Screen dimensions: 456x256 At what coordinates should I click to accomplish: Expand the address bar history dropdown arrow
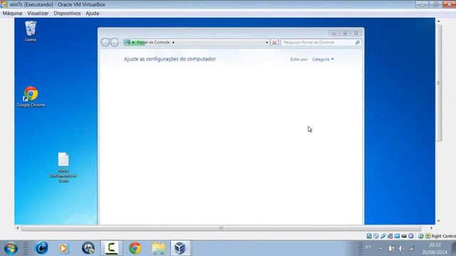[x=266, y=43]
